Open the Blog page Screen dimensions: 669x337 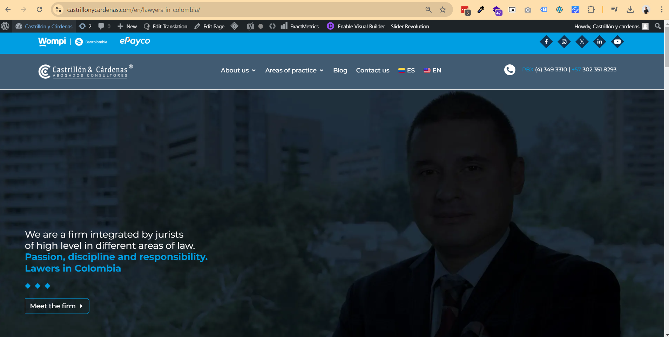(x=340, y=70)
